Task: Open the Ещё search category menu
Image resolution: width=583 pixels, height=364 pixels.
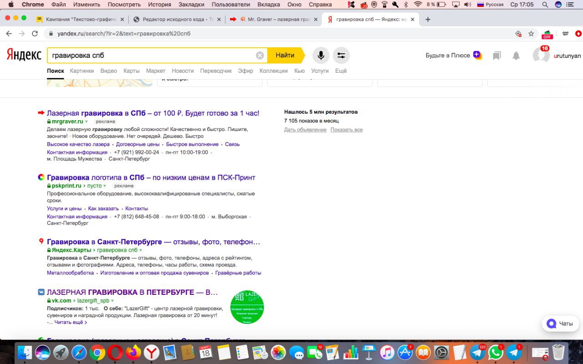Action: (341, 71)
